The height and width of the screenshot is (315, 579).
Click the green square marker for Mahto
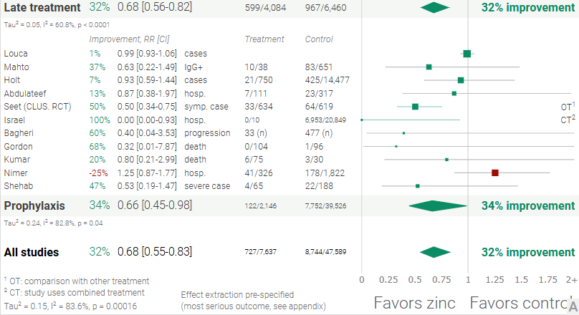[429, 67]
